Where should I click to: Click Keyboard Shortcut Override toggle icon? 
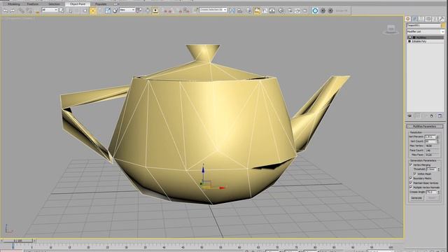[155, 10]
